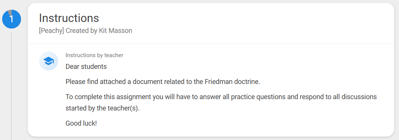Click the graduation cap teacher icon

[49, 61]
